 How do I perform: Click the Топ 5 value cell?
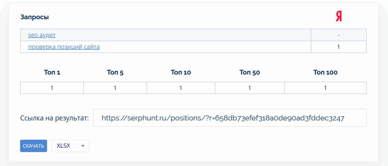tap(115, 88)
